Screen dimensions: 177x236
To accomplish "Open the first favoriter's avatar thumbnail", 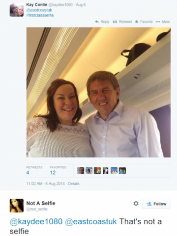I will pyautogui.click(x=81, y=171).
